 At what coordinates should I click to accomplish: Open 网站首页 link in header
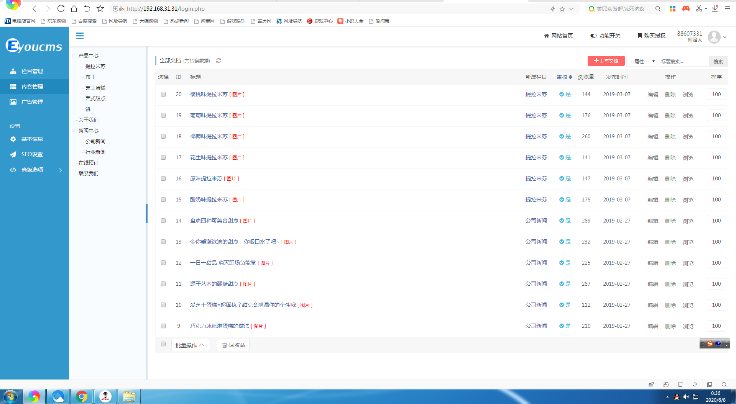[x=559, y=36]
